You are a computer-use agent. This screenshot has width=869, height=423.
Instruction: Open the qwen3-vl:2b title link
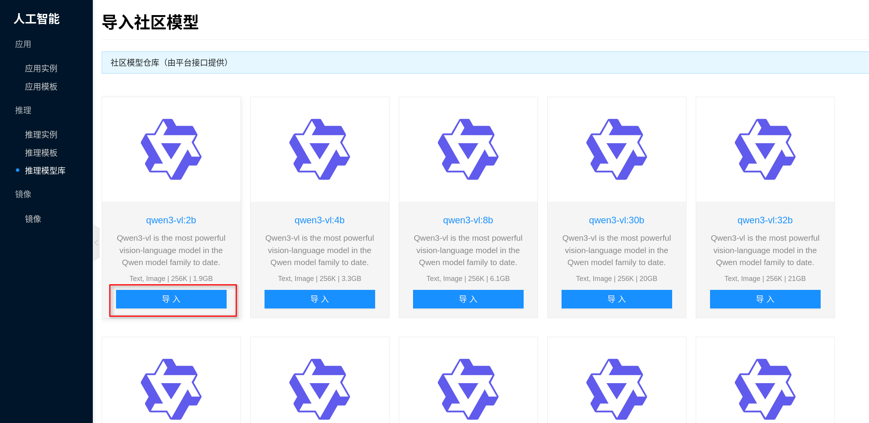[171, 220]
